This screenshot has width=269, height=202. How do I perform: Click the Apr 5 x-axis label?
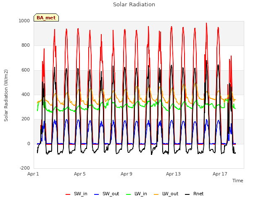pos(80,174)
